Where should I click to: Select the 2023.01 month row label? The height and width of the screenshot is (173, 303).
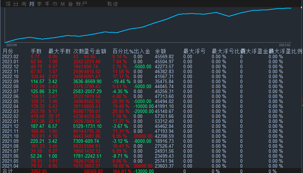pos(10,62)
